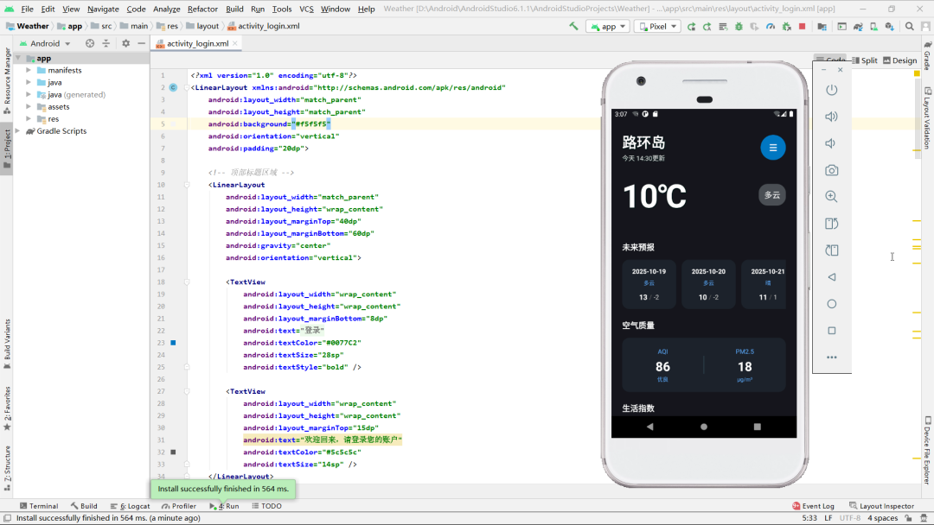
Task: Expand the Gradle Scripts node
Action: coord(18,130)
